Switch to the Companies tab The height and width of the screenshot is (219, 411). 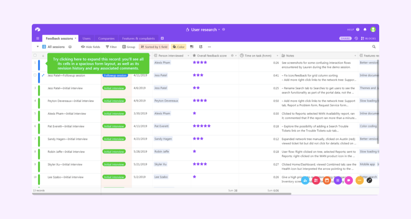tap(106, 38)
